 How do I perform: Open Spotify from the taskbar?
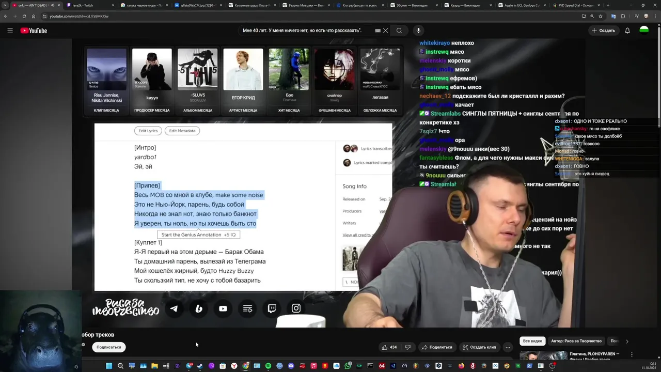click(268, 366)
